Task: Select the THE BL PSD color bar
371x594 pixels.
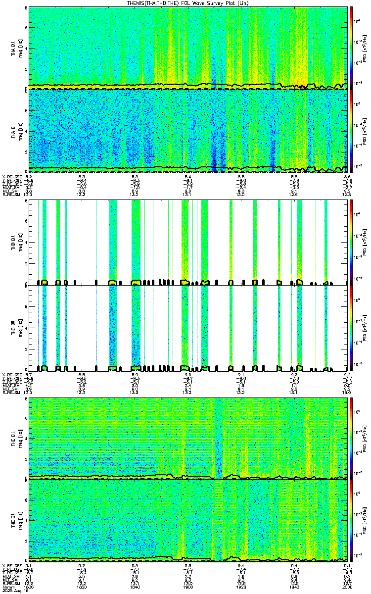Action: 352,438
